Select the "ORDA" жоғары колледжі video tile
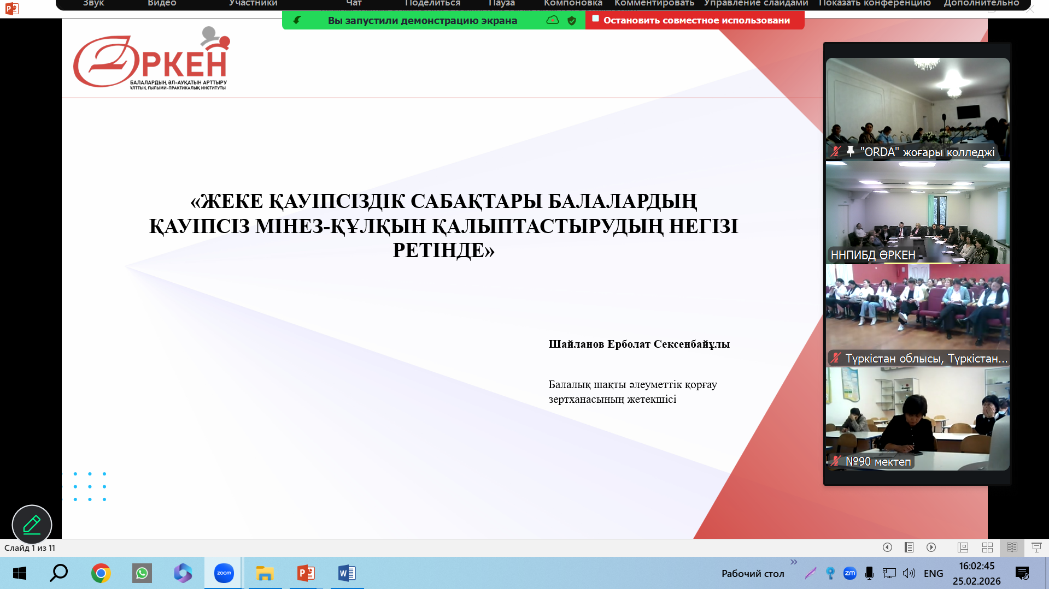The height and width of the screenshot is (589, 1049). coord(918,109)
